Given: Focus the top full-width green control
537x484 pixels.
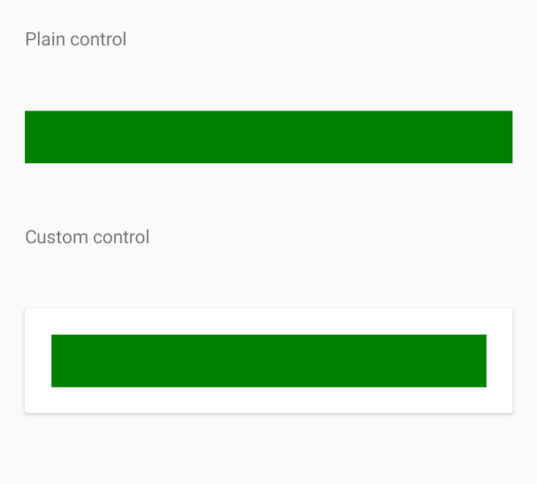Looking at the screenshot, I should click(x=268, y=137).
